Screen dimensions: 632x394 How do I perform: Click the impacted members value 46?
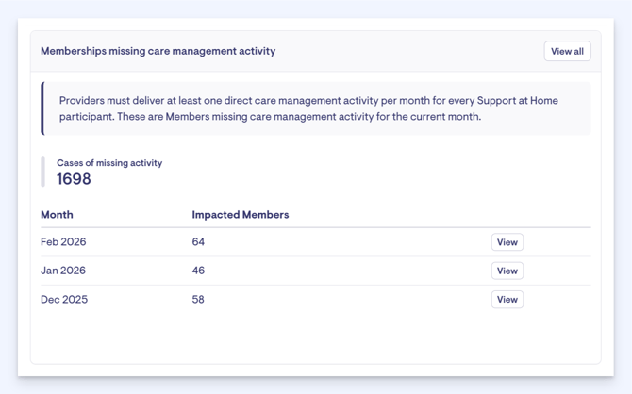(198, 271)
